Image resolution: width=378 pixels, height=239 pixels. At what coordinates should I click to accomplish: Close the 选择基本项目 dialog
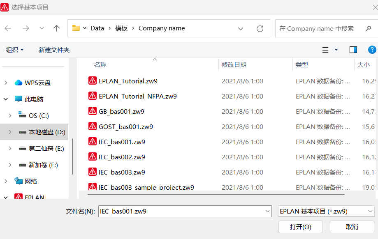[x=375, y=7]
